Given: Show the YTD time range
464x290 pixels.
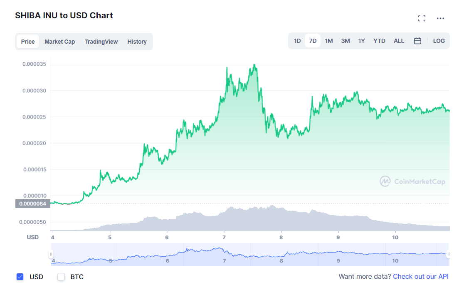Looking at the screenshot, I should [x=379, y=41].
